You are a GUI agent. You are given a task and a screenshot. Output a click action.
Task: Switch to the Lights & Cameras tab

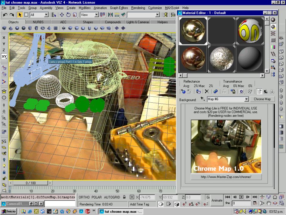point(138,22)
